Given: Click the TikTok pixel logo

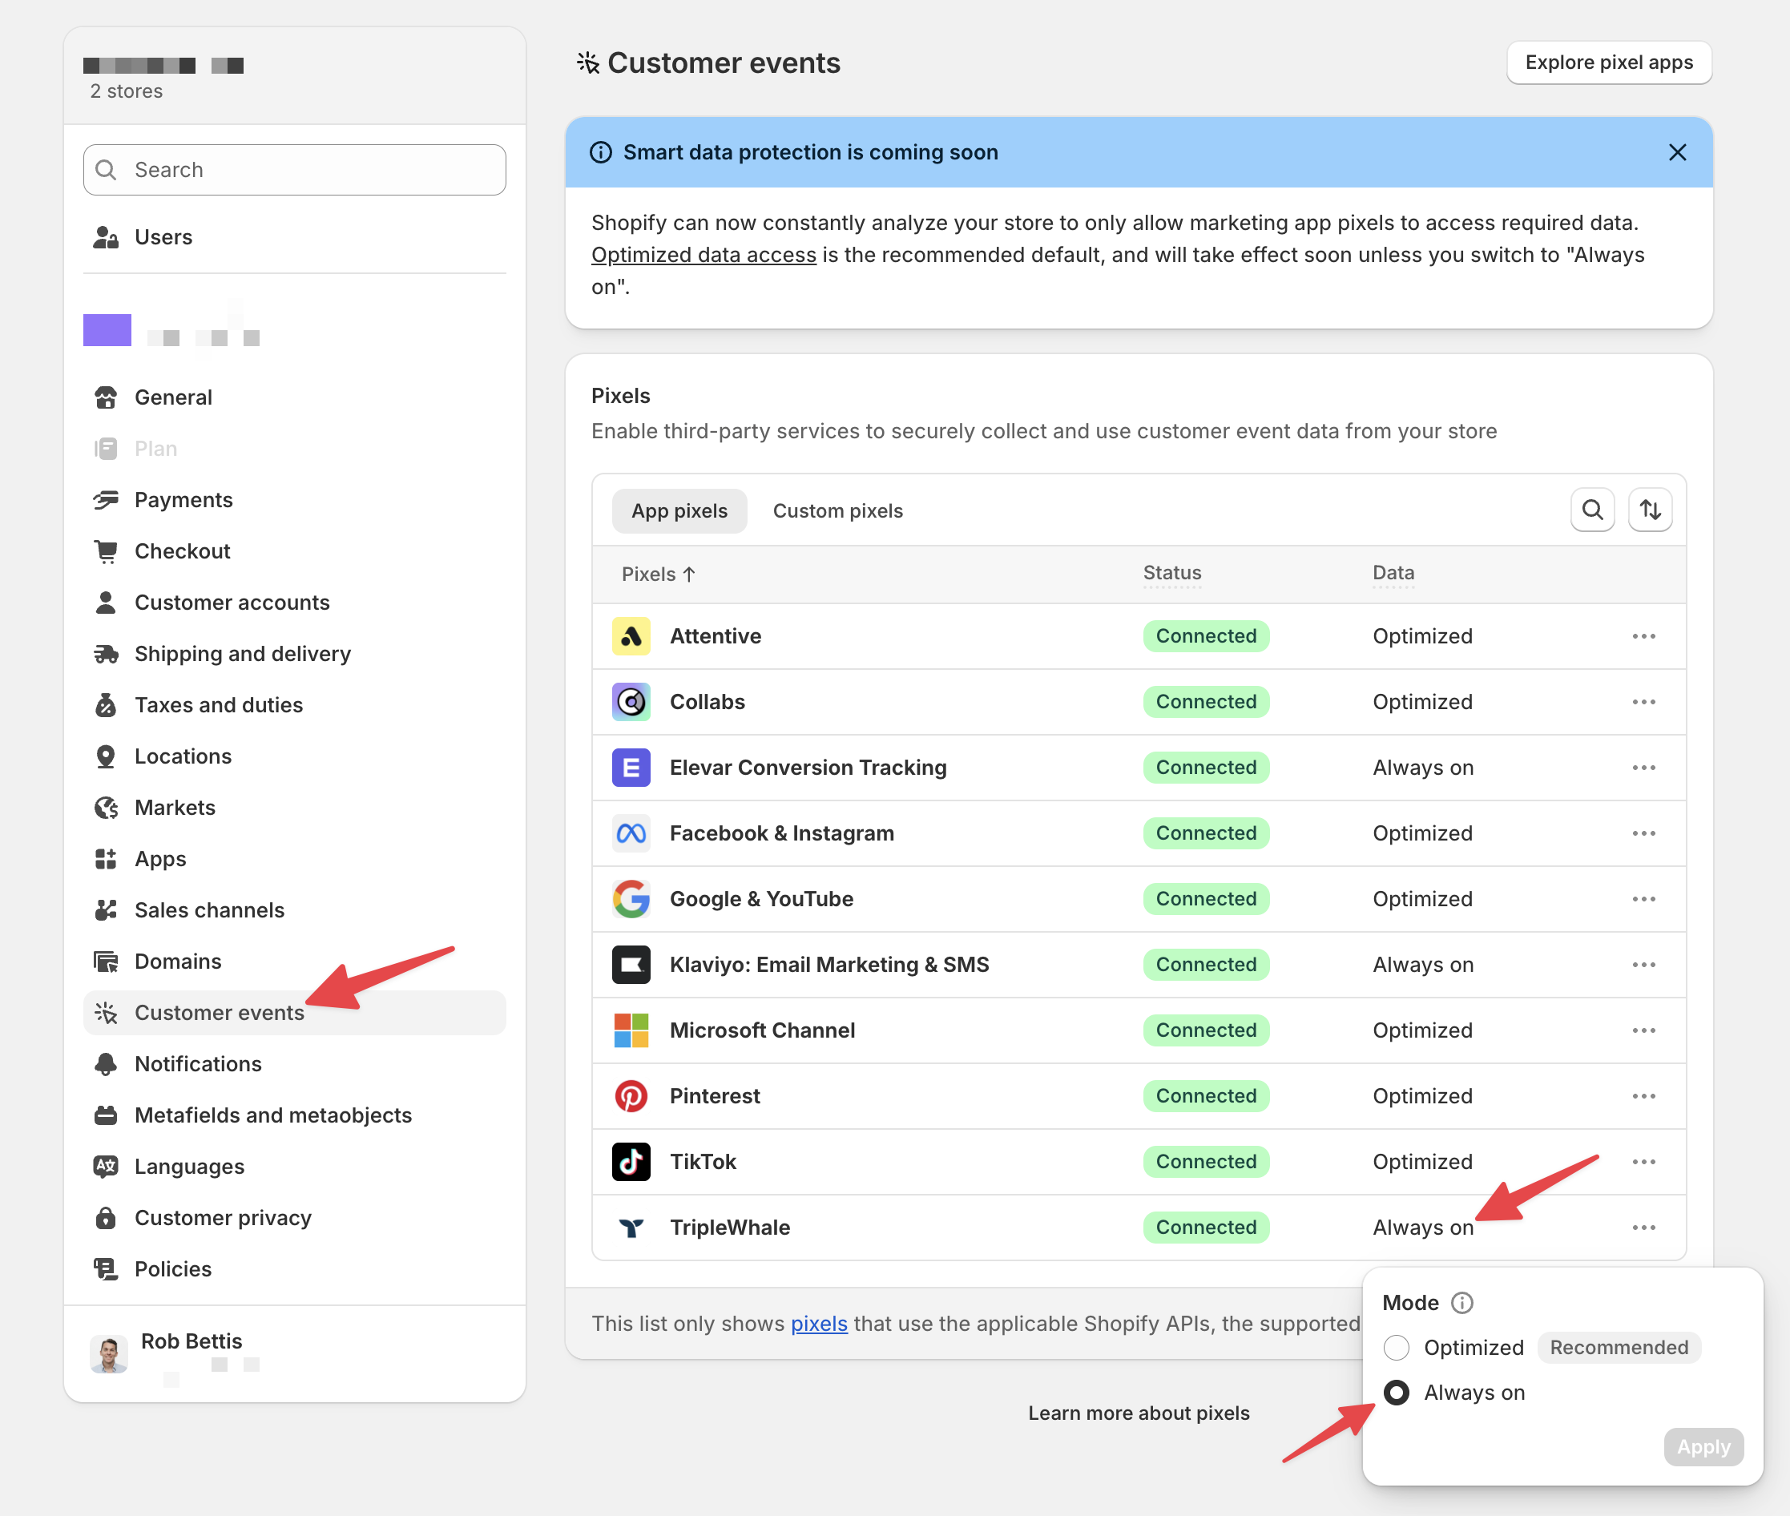Looking at the screenshot, I should (x=631, y=1161).
